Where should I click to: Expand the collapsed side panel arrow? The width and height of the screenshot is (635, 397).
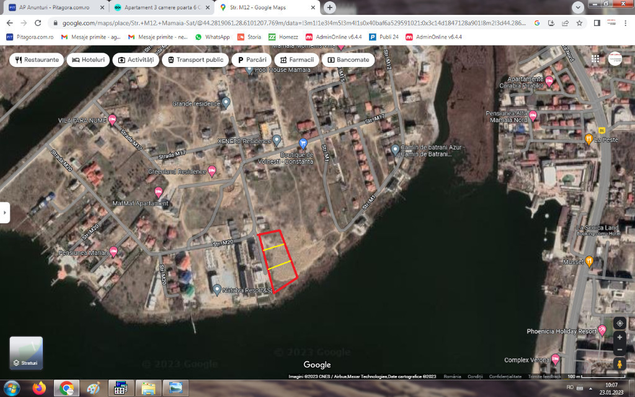tap(5, 212)
